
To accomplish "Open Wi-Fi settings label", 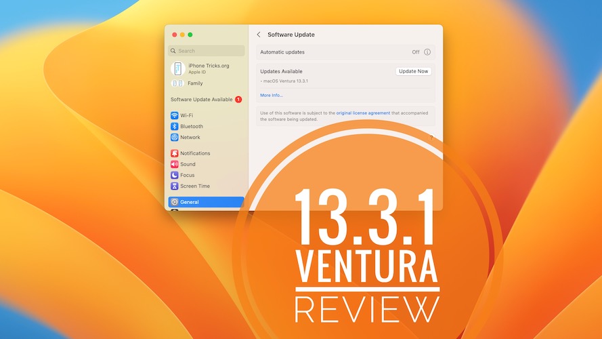I will point(187,115).
